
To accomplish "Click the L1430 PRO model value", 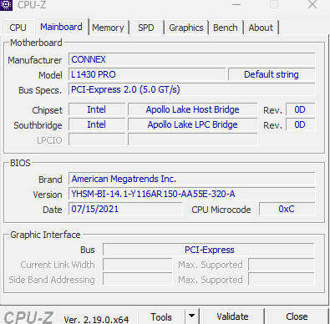I will [147, 74].
